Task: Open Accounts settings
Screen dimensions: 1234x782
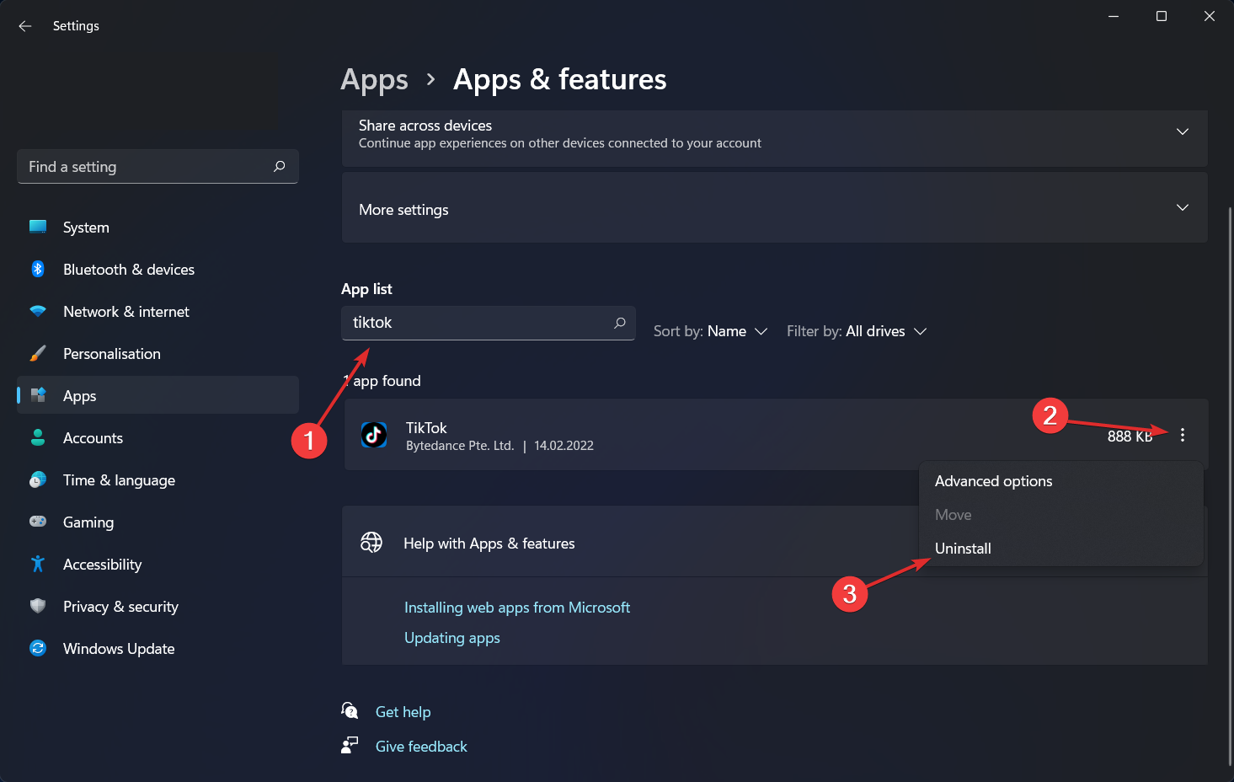Action: 158,438
